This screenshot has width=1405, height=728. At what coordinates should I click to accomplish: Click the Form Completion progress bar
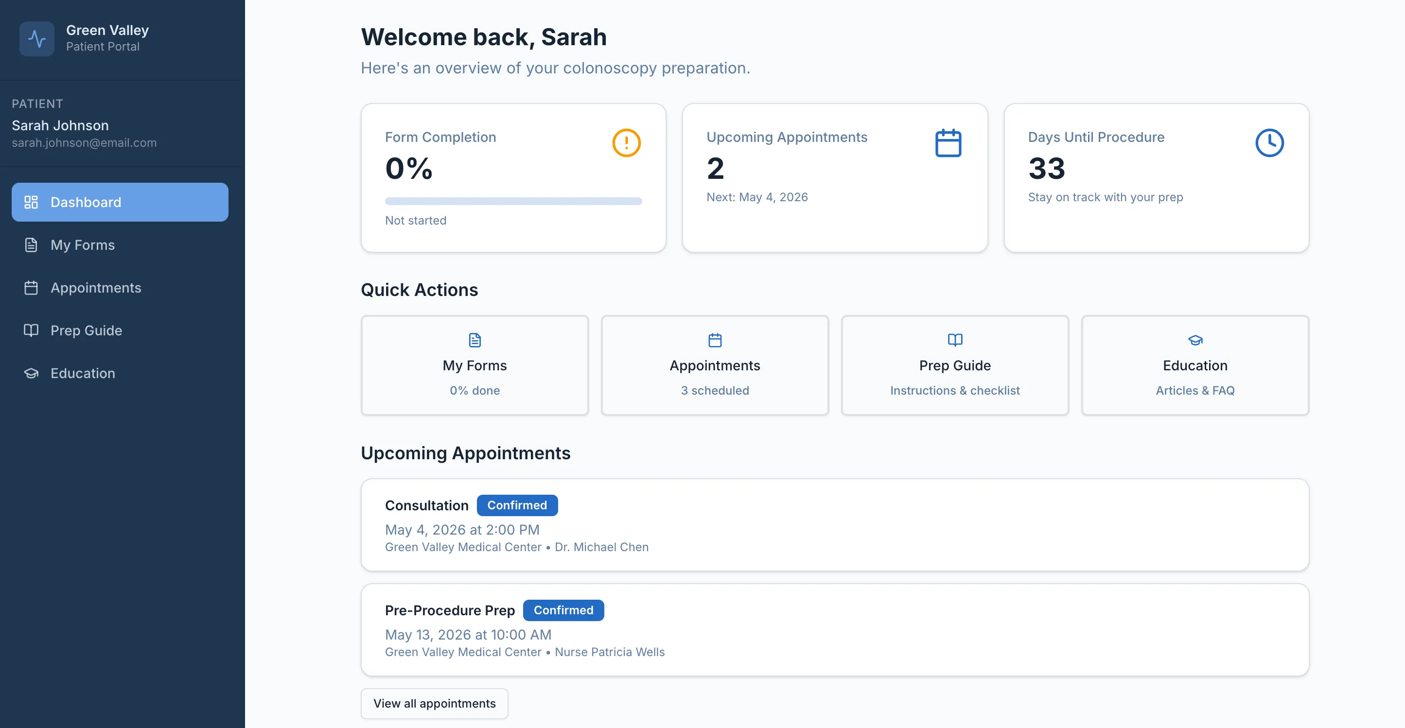[513, 201]
